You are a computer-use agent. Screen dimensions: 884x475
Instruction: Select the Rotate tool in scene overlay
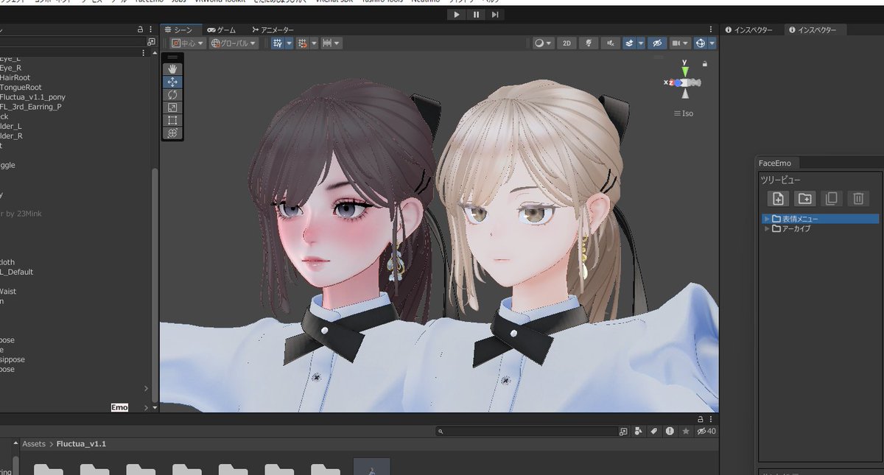pos(173,94)
